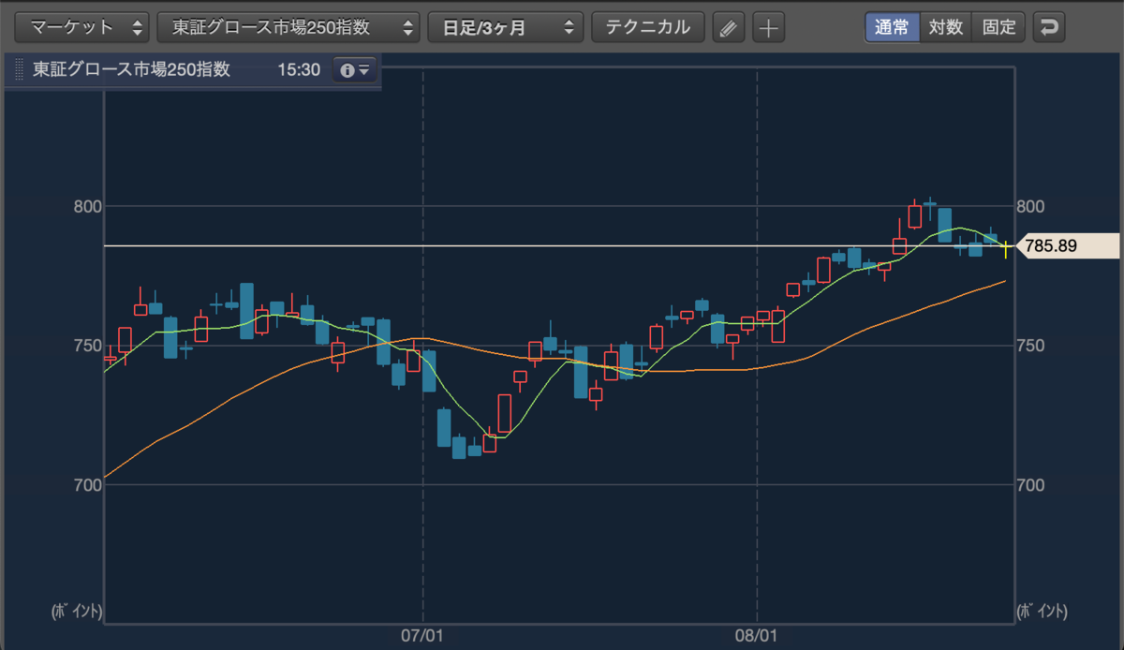1124x650 pixels.
Task: Grab the dotted handle of legend bar
Action: 19,70
